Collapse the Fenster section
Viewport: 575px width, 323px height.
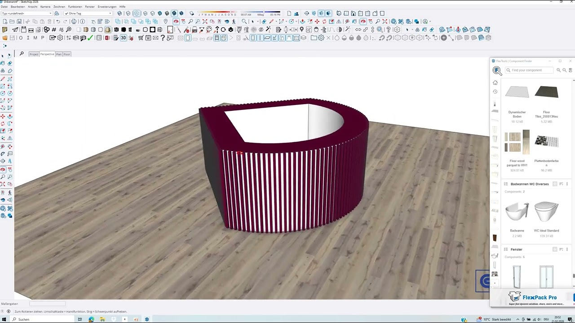(506, 249)
